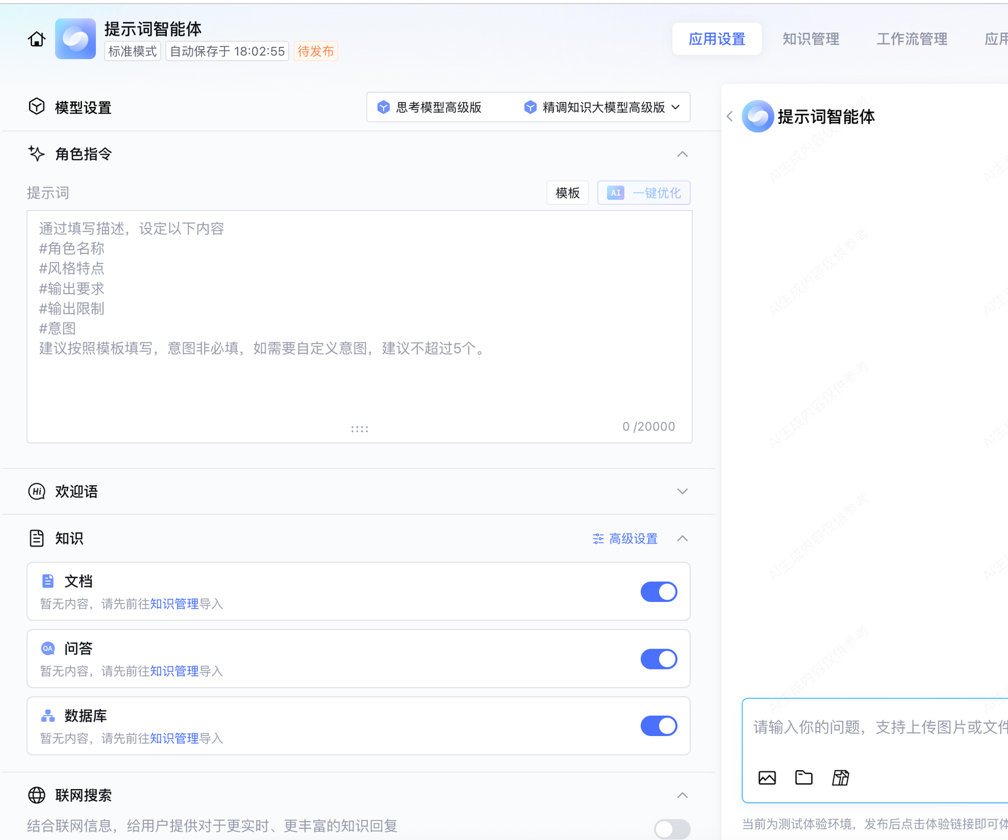
Task: Click the web search globe icon
Action: pos(37,795)
